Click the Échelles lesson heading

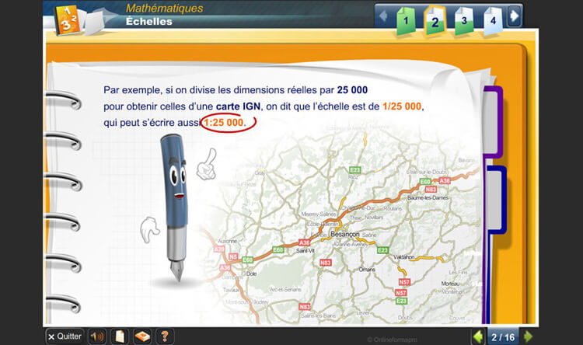coord(148,22)
